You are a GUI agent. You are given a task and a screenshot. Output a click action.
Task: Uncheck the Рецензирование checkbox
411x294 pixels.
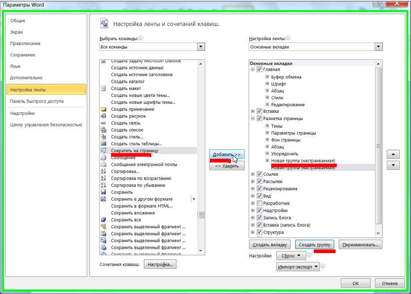[259, 189]
